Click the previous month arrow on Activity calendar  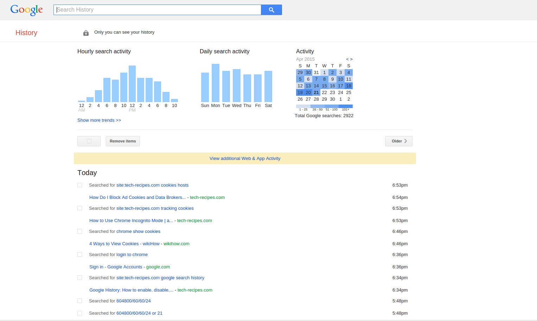346,59
